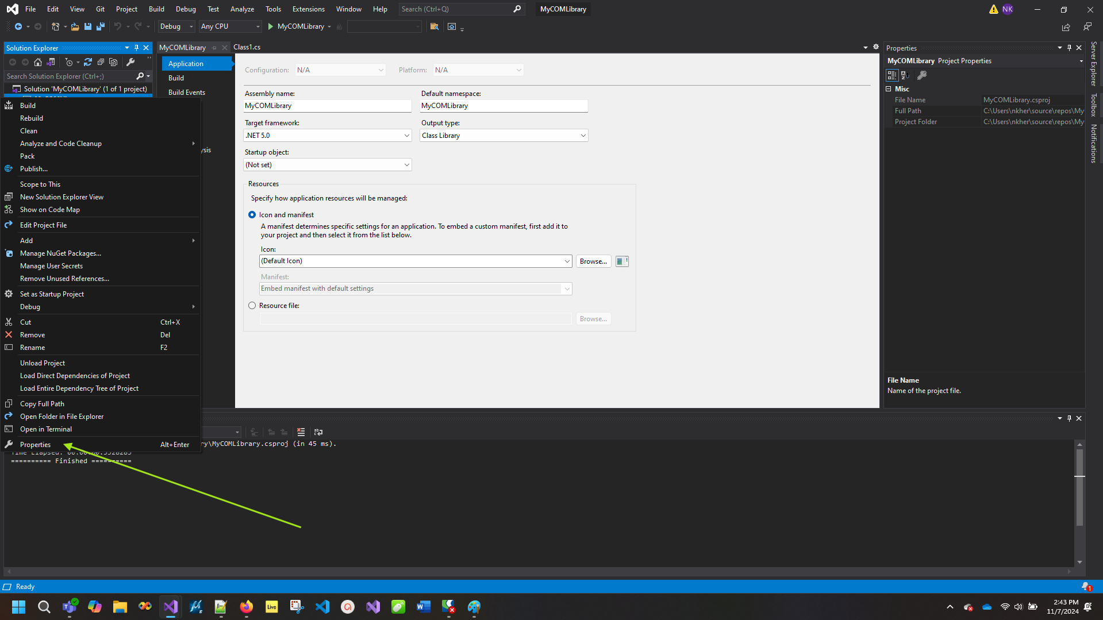The width and height of the screenshot is (1103, 620).
Task: Click the New Project toolbar icon
Action: [55, 26]
